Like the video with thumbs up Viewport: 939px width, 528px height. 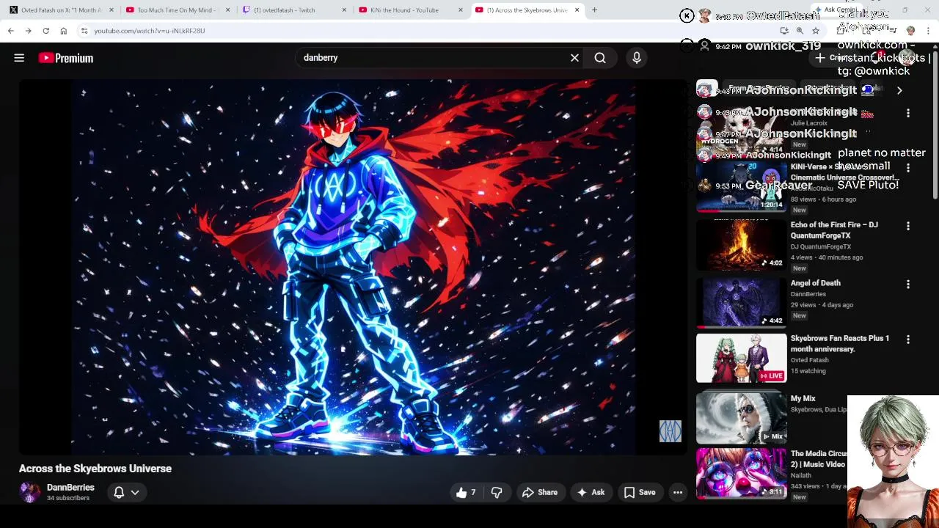pos(466,493)
